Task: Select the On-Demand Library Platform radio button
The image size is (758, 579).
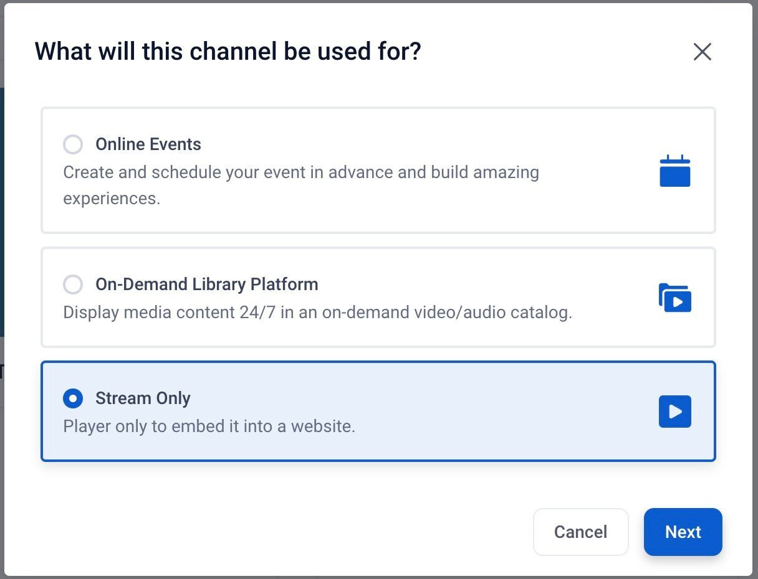Action: click(73, 285)
